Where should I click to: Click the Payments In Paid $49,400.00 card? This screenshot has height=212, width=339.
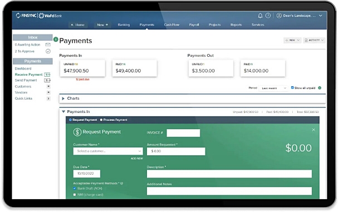click(135, 68)
